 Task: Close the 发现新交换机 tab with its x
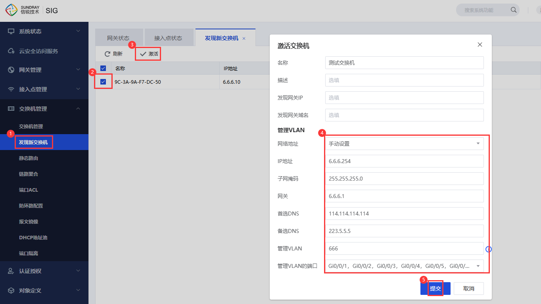[244, 38]
